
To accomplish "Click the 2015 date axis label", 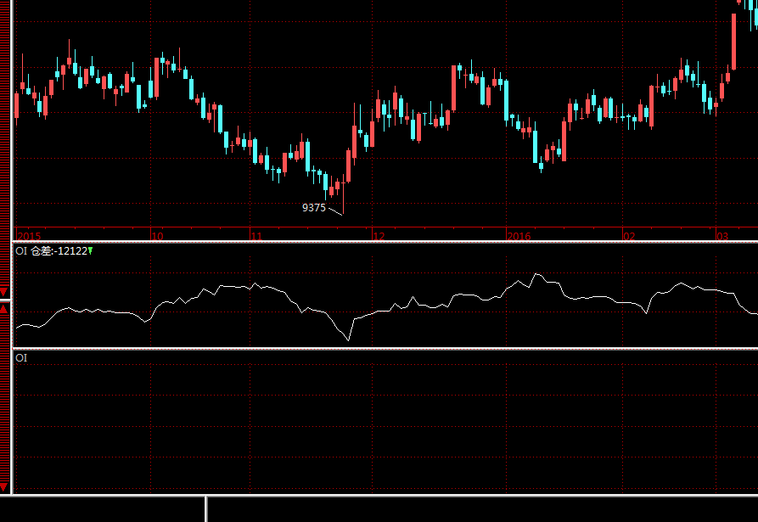I will [29, 236].
